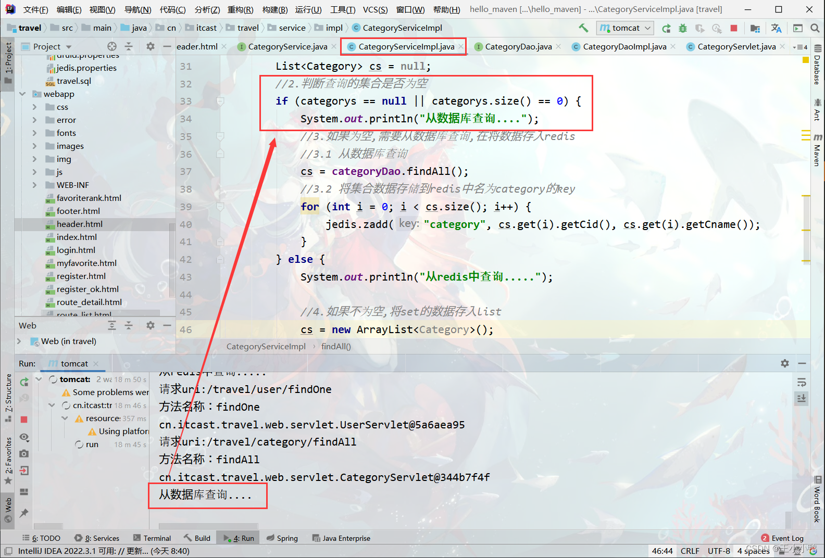Rerun tomcat in the Run panel
The height and width of the screenshot is (558, 825).
24,382
